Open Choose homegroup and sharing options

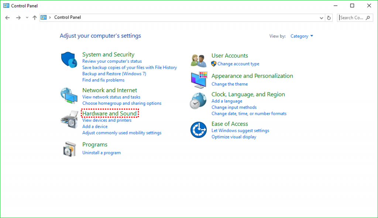click(x=122, y=103)
